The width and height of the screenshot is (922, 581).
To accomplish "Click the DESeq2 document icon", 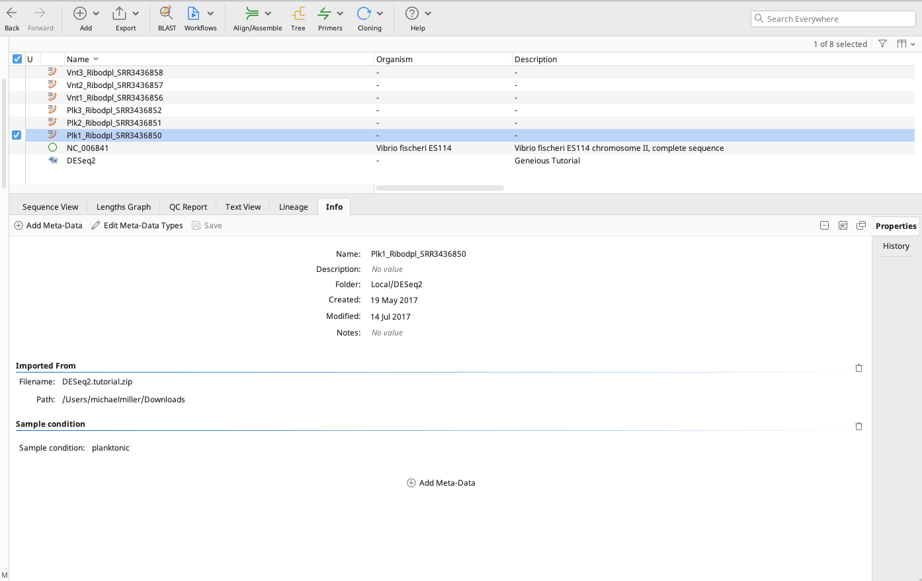I will point(53,160).
